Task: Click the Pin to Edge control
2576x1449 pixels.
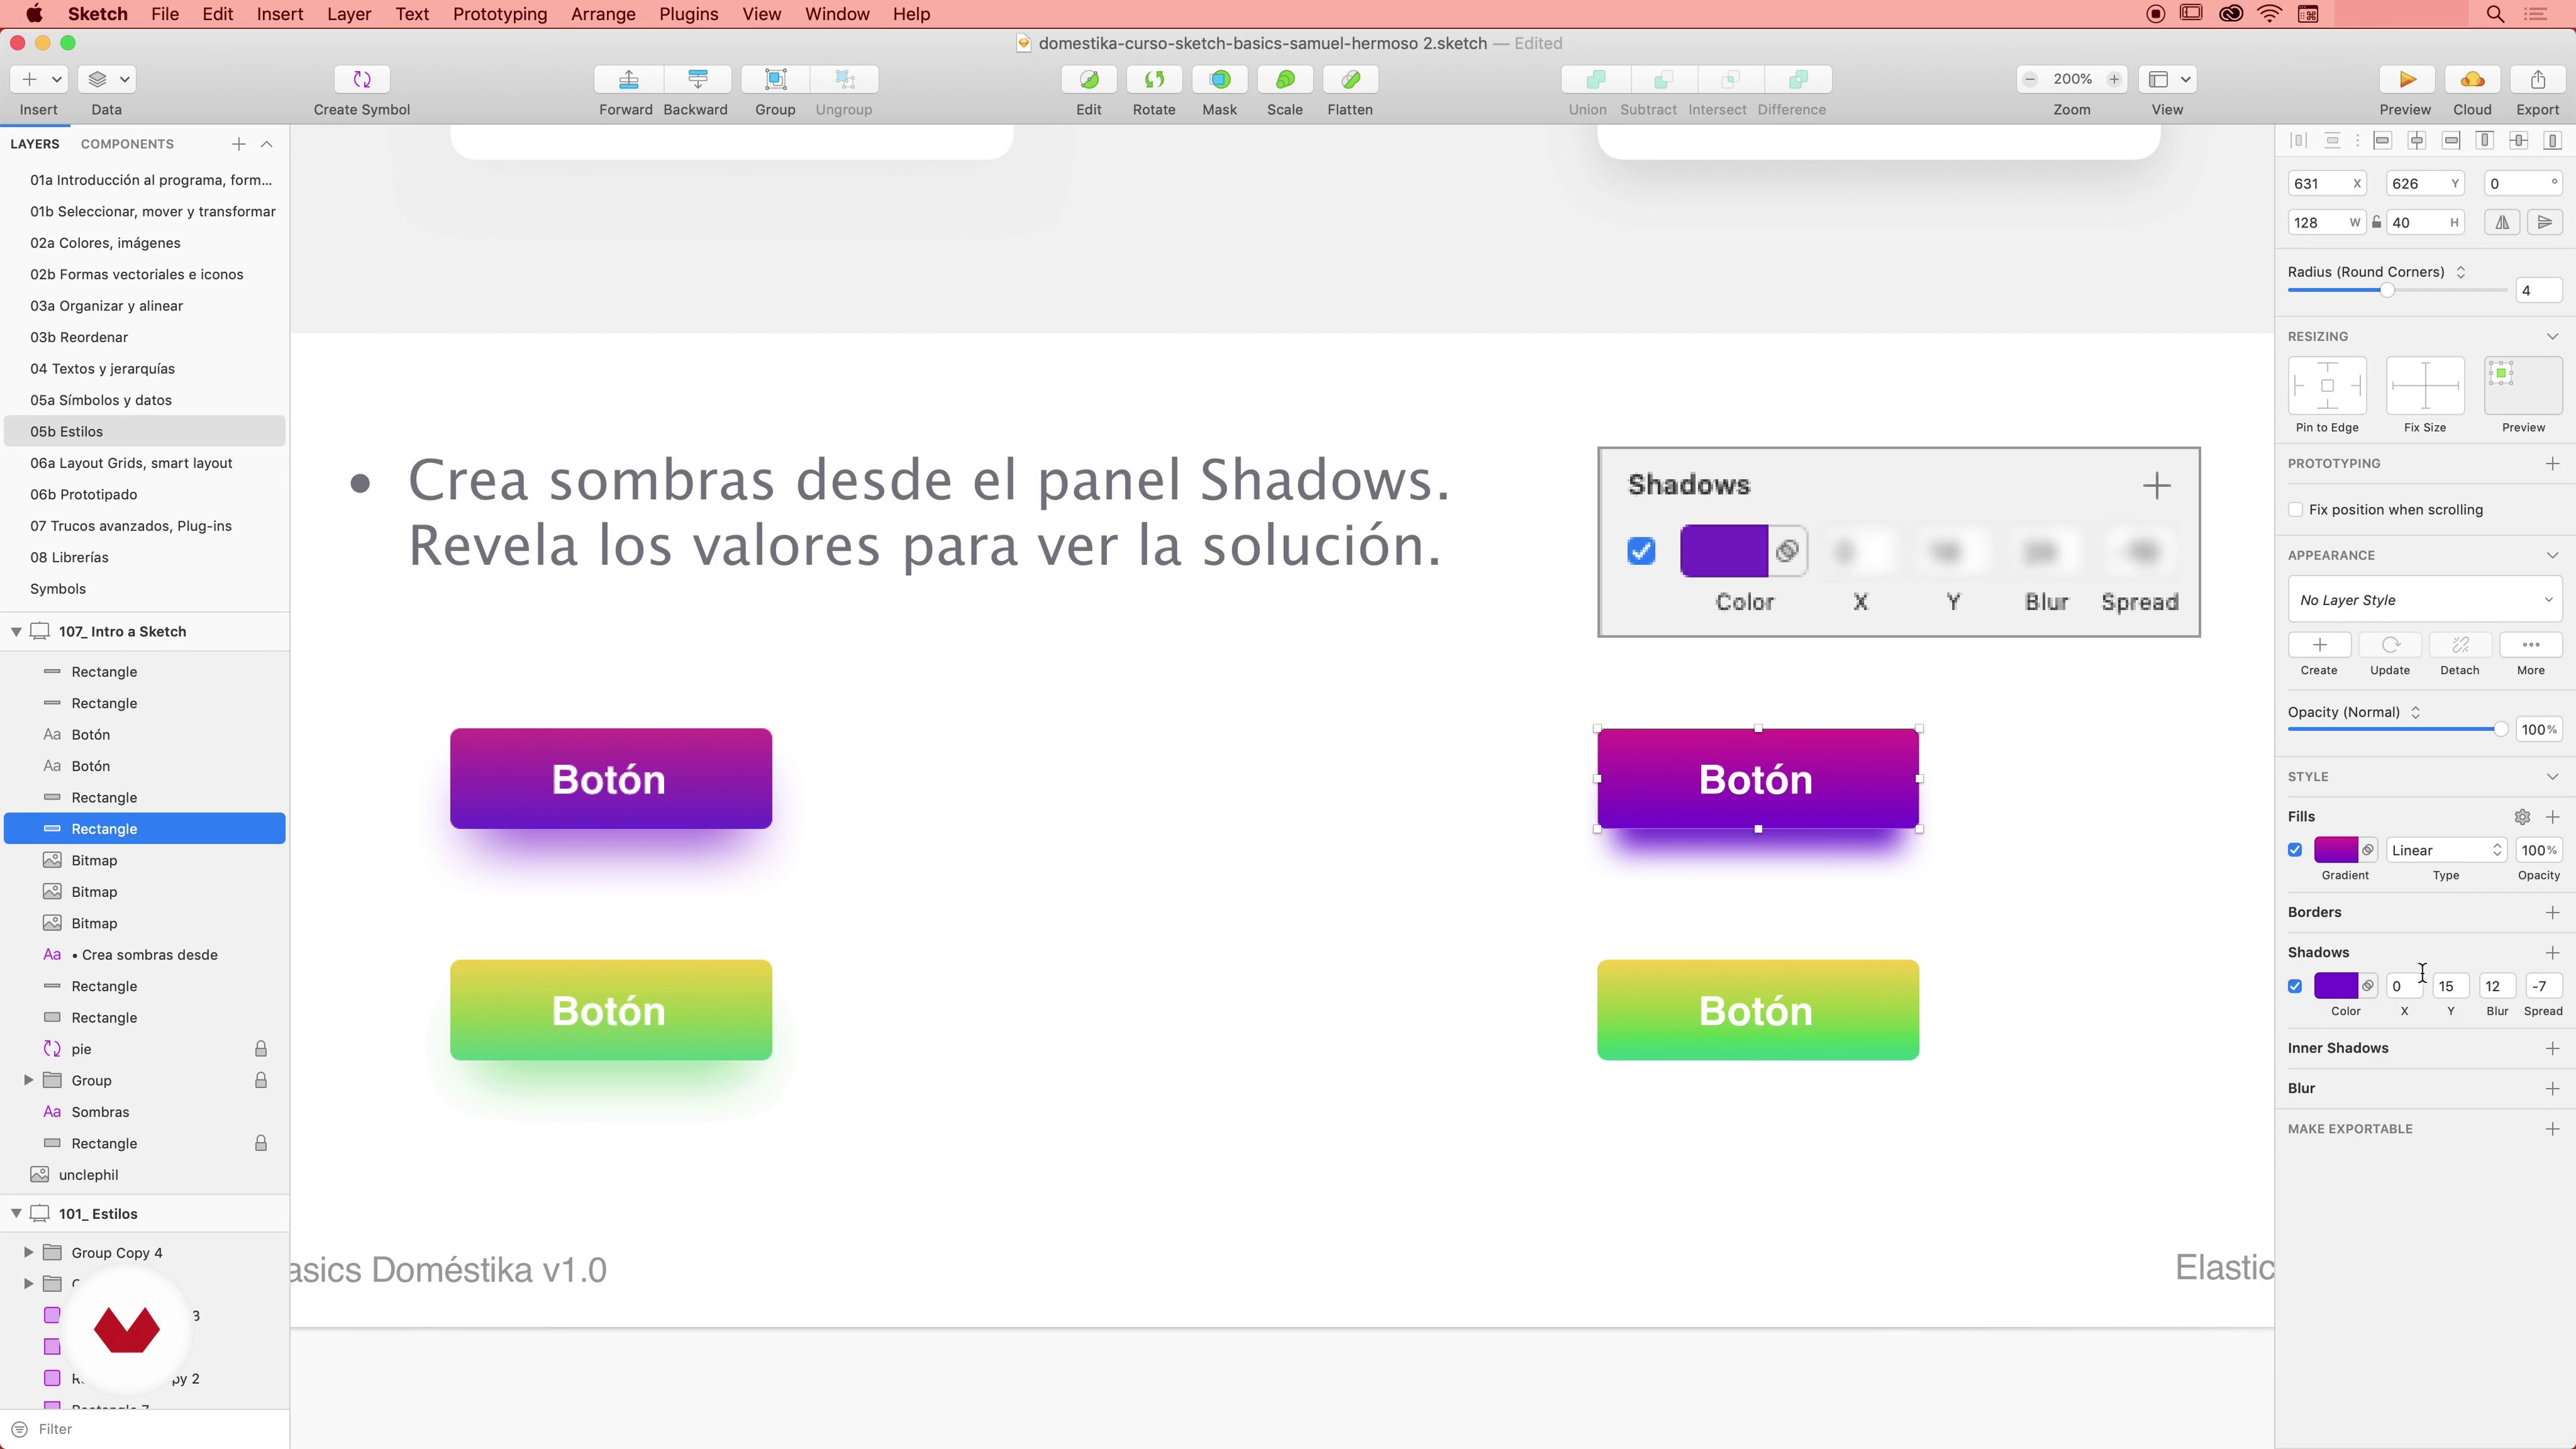Action: (2327, 385)
